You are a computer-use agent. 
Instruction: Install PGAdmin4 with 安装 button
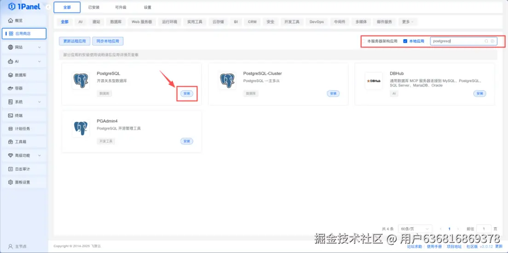tap(187, 141)
